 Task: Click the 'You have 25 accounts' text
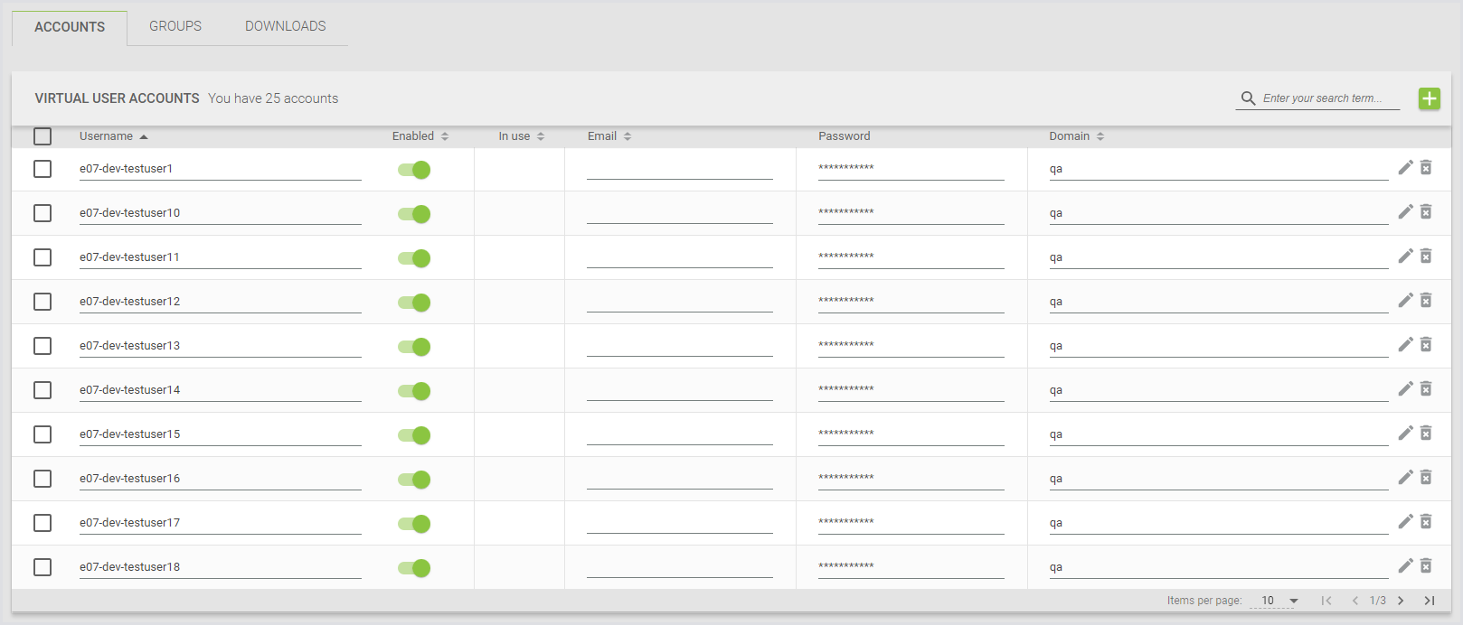tap(273, 98)
